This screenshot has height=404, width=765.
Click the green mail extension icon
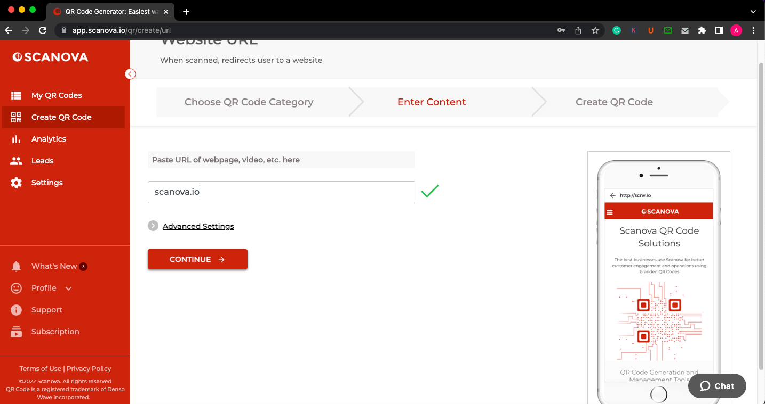tap(668, 30)
